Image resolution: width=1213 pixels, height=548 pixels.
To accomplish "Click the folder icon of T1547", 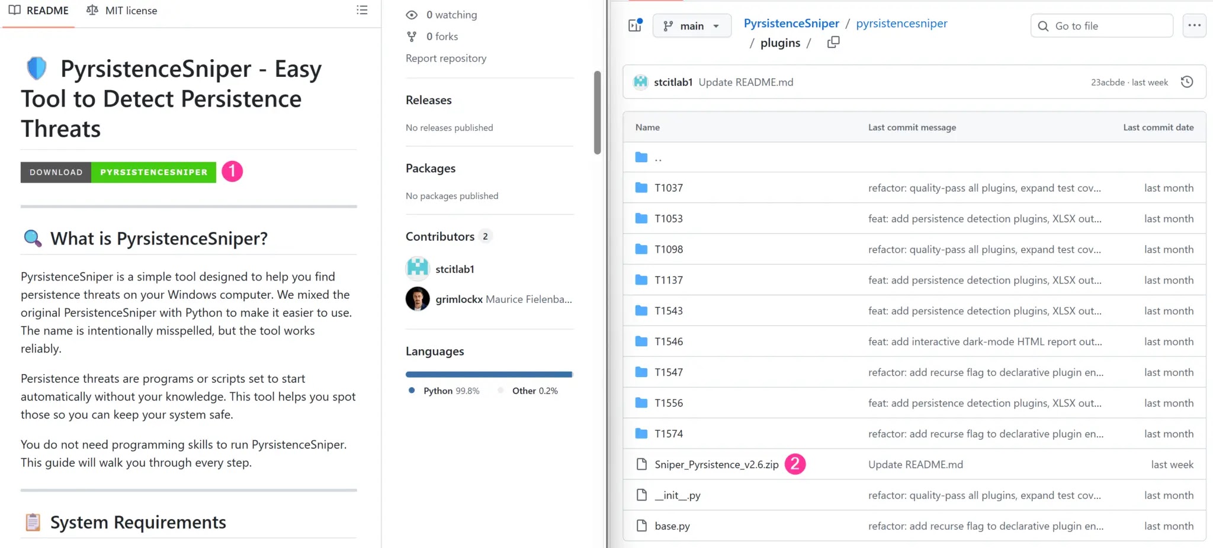I will [x=641, y=372].
